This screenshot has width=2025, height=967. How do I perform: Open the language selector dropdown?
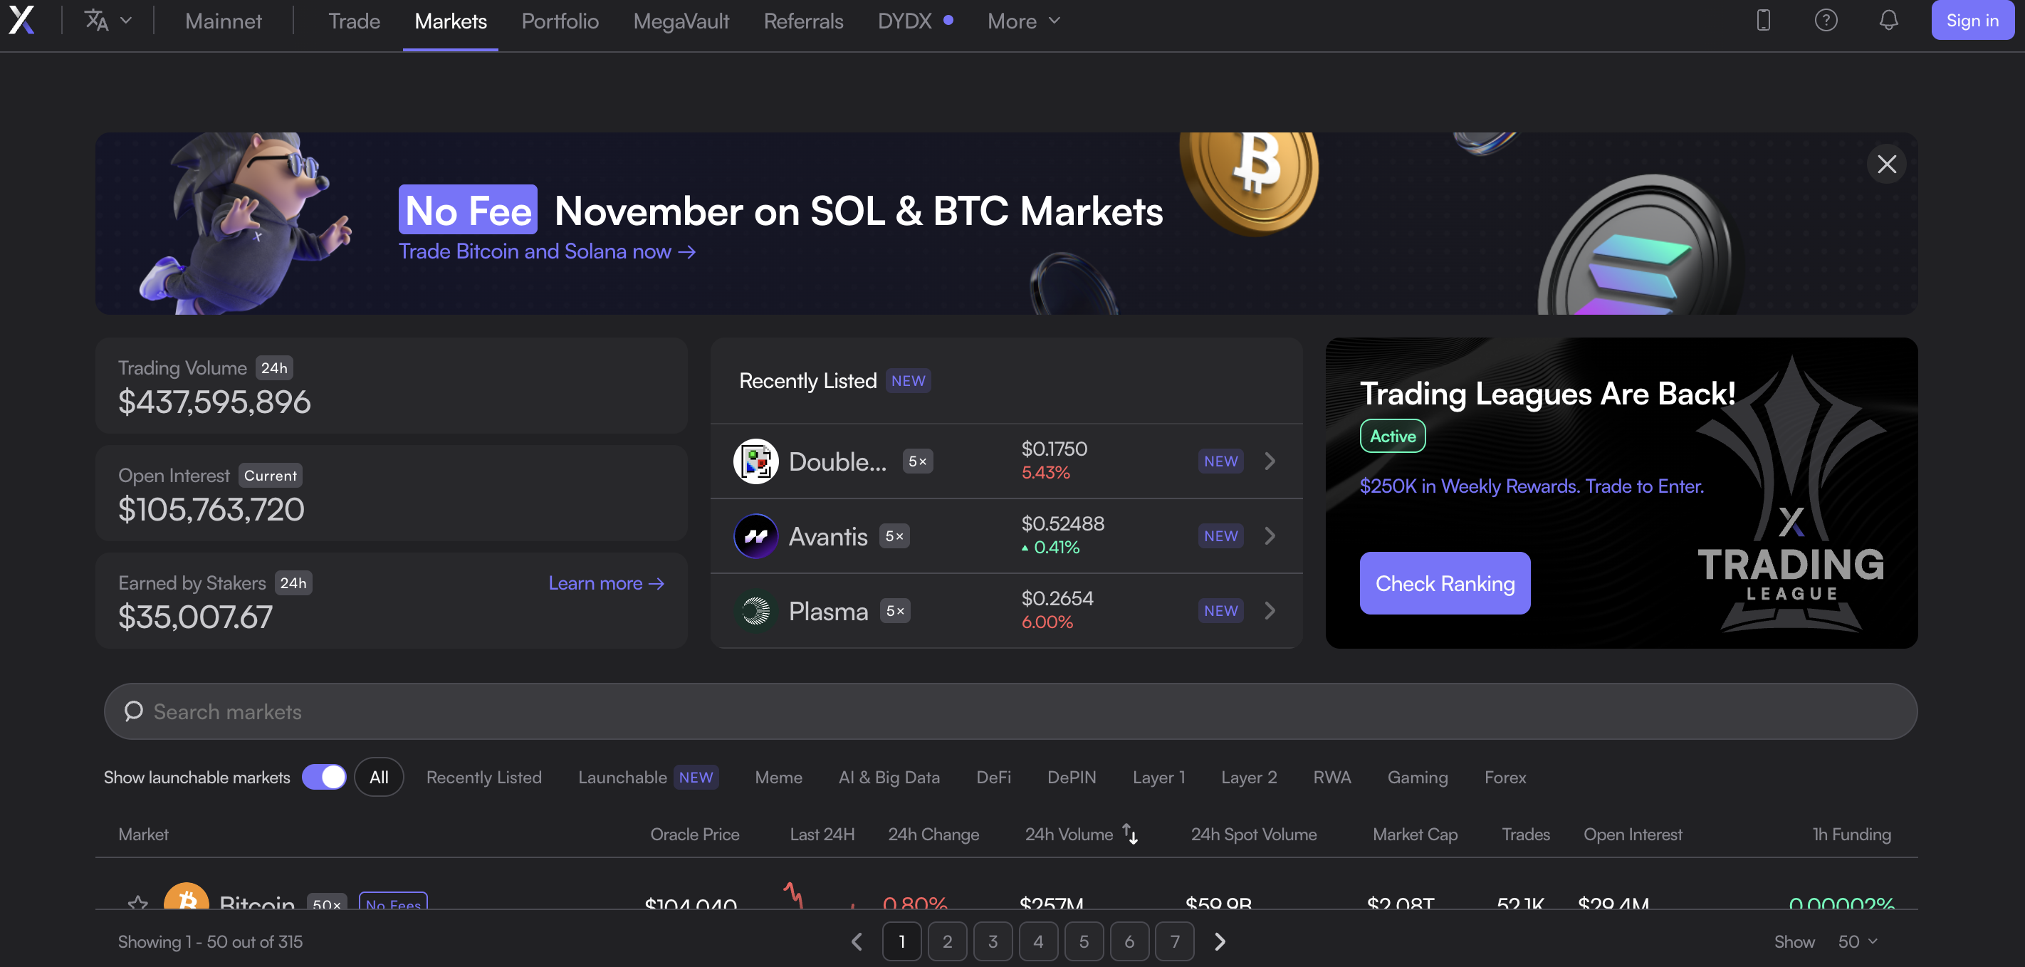108,21
